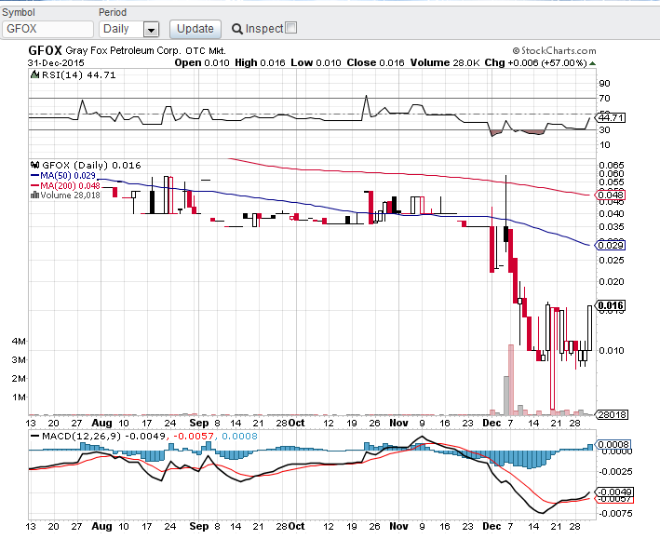Click the MA(200) price label 0.048
Viewport: 660px width, 539px height.
click(611, 195)
